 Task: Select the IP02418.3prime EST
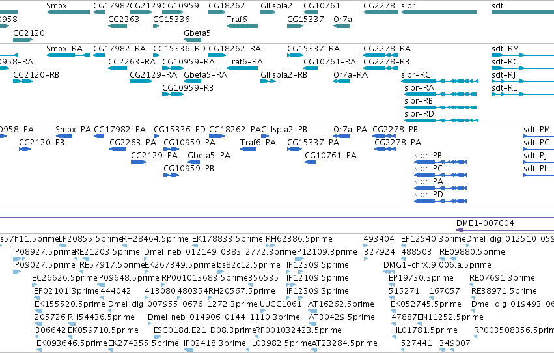[x=188, y=350]
